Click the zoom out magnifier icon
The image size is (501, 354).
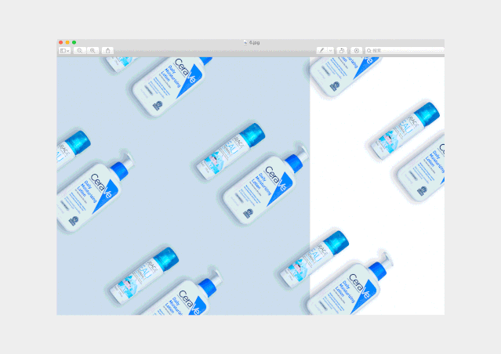79,51
